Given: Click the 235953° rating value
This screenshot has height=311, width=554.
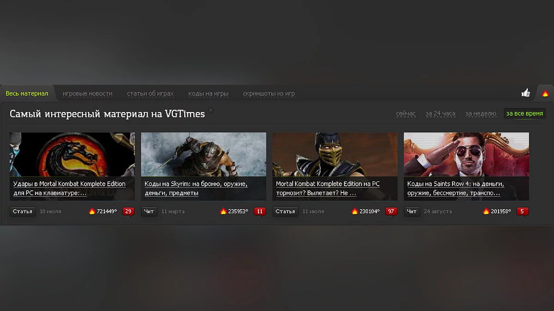Looking at the screenshot, I should coord(238,211).
